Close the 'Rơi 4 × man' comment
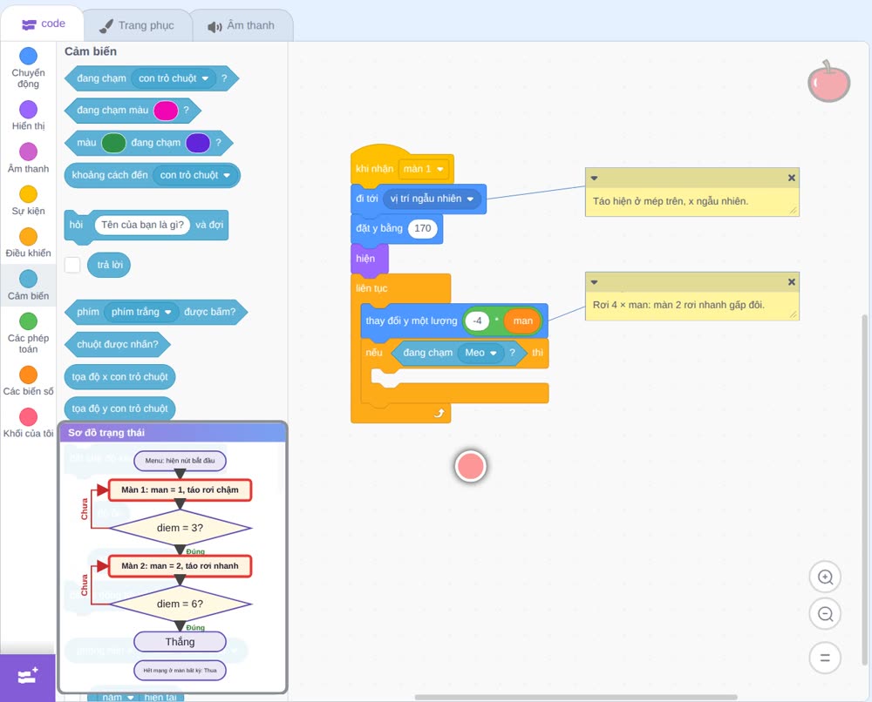Image resolution: width=872 pixels, height=702 pixels. click(x=792, y=282)
